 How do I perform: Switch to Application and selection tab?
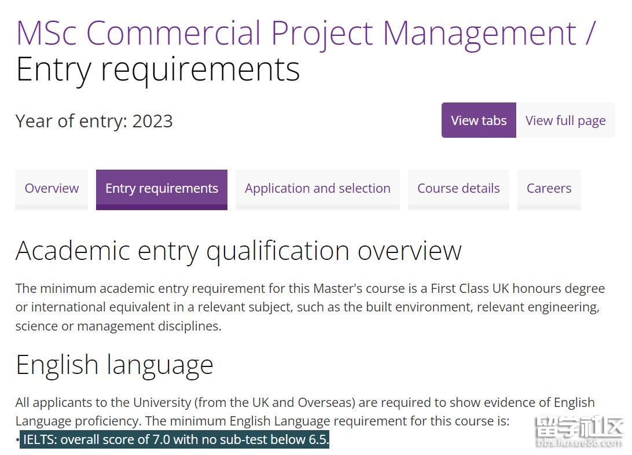pos(317,189)
